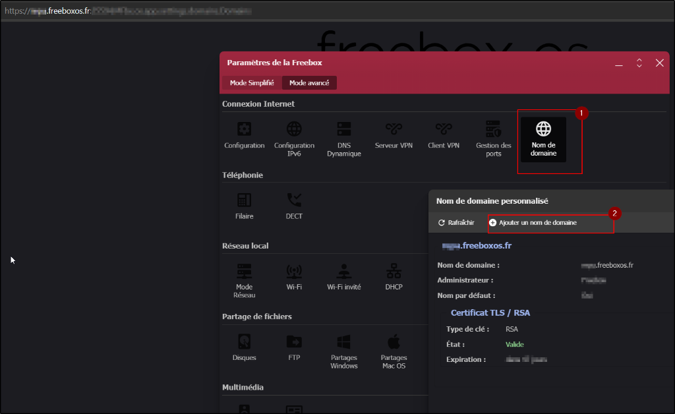
Task: Click the Nom de domaine value freeboxos.fr
Action: [x=607, y=265]
